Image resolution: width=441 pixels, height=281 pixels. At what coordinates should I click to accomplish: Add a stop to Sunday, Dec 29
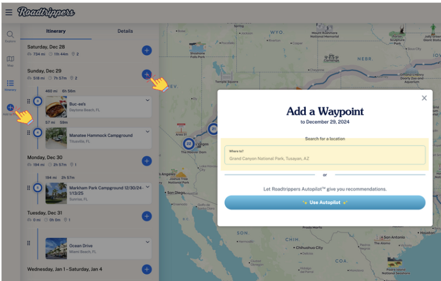(147, 74)
